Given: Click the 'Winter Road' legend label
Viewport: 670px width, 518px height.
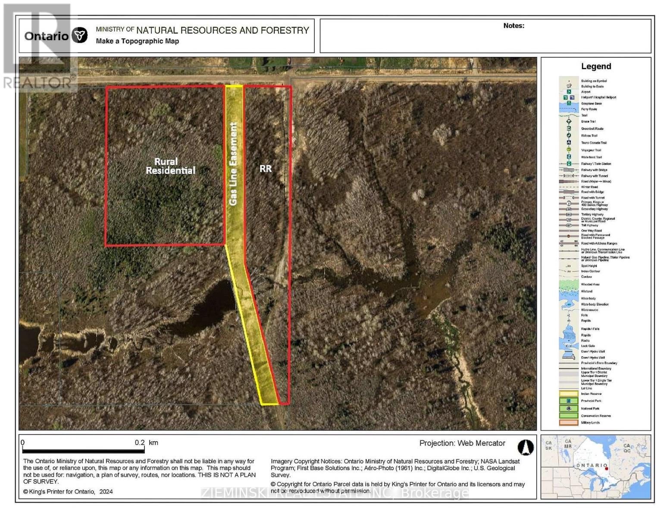Looking at the screenshot, I should 589,187.
